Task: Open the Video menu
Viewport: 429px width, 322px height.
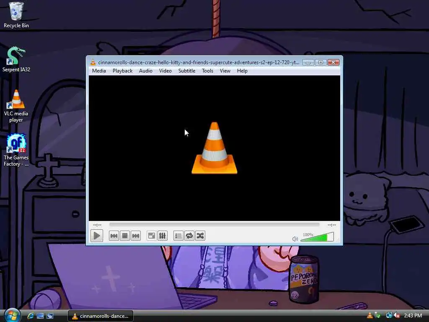Action: click(x=165, y=71)
